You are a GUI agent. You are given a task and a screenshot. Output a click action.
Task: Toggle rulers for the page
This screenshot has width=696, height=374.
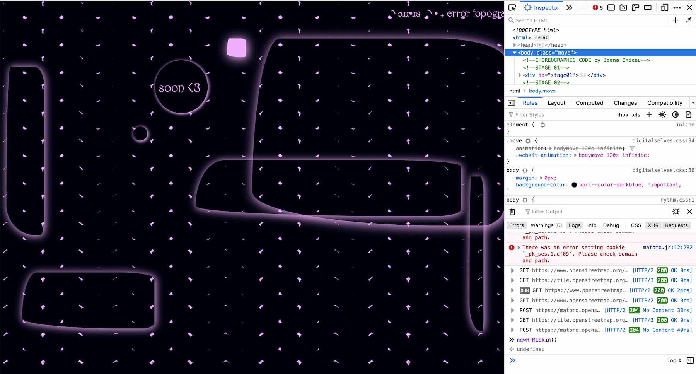(x=635, y=8)
